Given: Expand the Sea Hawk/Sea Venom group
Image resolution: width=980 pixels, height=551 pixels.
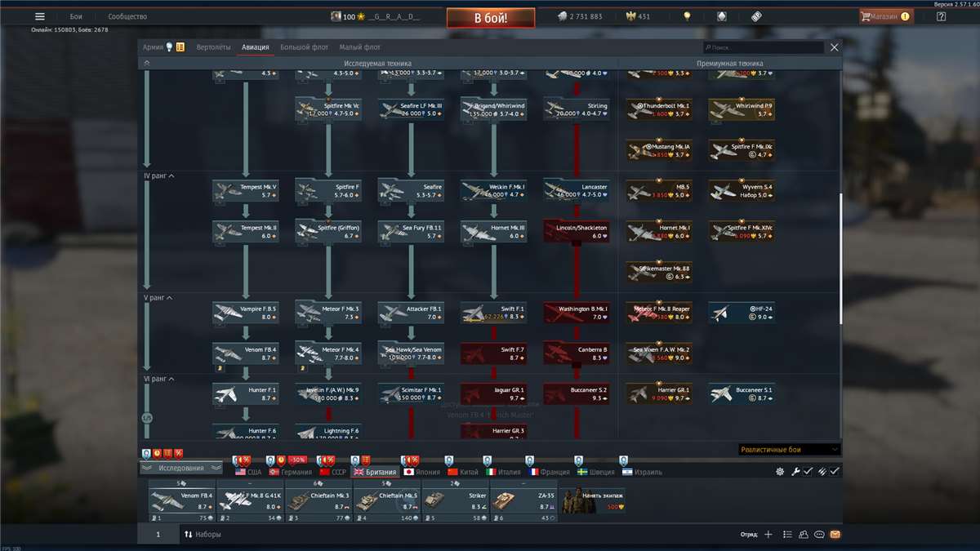Looking at the screenshot, I should coord(411,353).
